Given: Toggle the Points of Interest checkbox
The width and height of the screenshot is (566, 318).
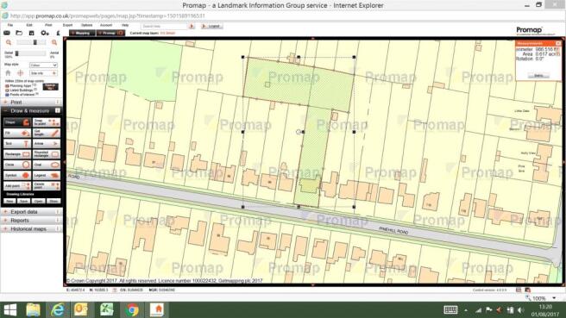Looking at the screenshot, I should pos(7,95).
